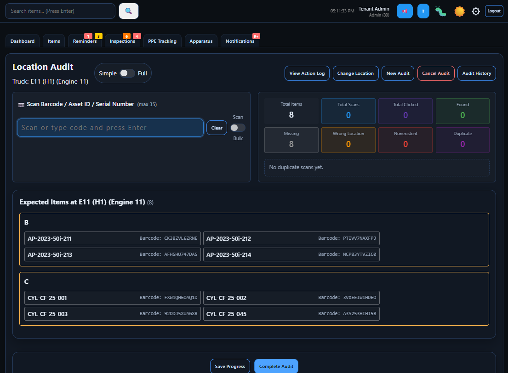The height and width of the screenshot is (373, 508).
Task: Open the Inspections tab
Action: tap(123, 41)
